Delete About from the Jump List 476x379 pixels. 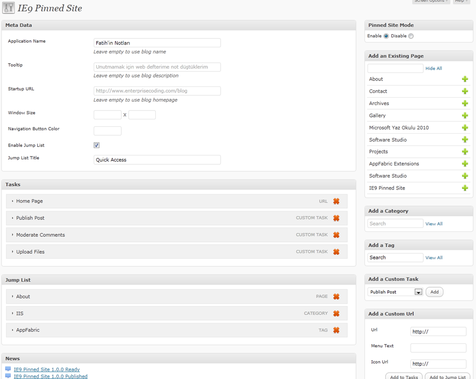(x=336, y=297)
